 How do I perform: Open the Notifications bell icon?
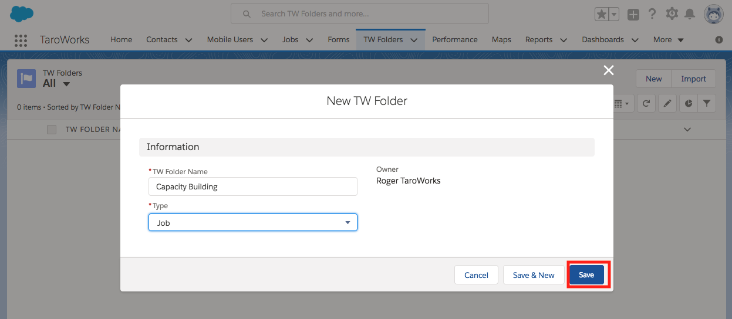point(690,14)
